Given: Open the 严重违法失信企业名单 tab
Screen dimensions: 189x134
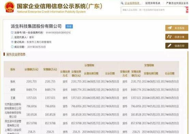Looking at the screenshot, I should click(177, 3).
